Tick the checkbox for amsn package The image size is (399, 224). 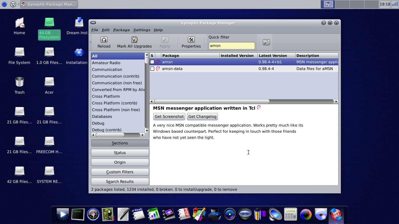tap(152, 62)
